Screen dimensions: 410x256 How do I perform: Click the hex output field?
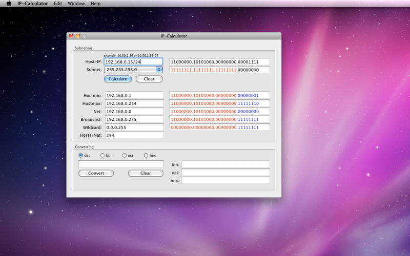[x=225, y=181]
